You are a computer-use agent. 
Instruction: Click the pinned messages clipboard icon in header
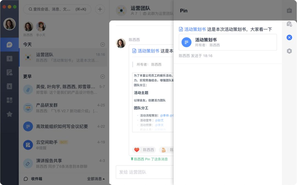289,10
